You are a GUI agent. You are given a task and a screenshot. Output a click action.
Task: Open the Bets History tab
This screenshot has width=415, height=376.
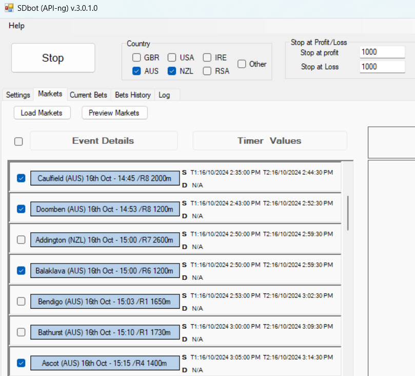(x=133, y=95)
